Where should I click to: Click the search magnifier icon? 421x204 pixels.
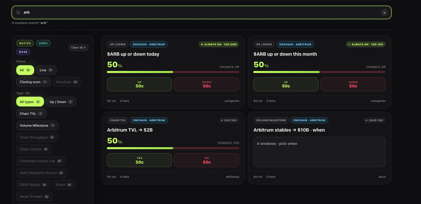(x=18, y=12)
